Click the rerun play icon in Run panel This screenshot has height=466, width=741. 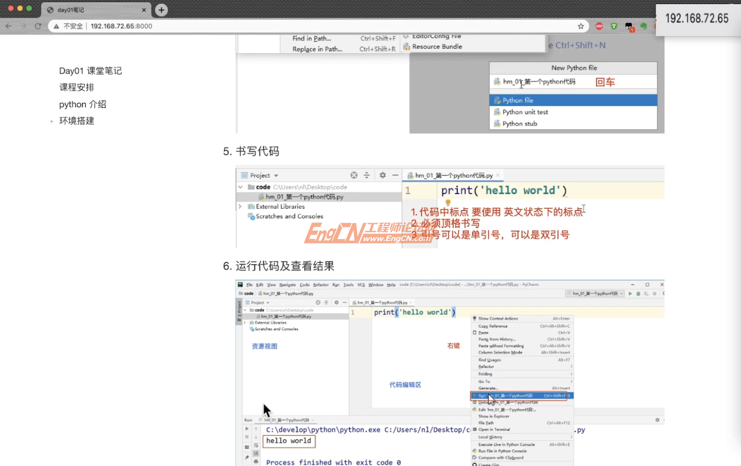[x=247, y=429]
